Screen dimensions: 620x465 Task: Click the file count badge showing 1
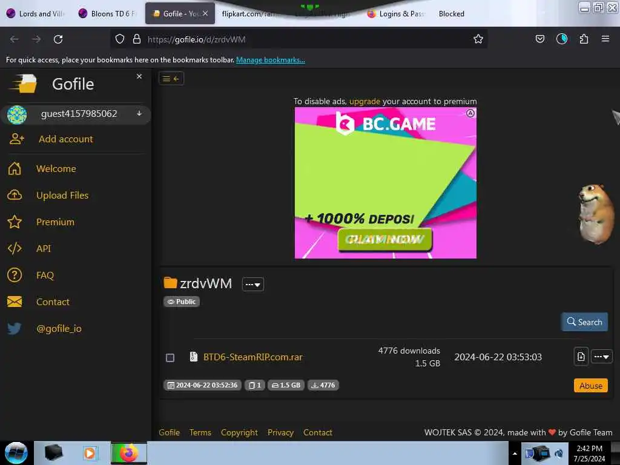pyautogui.click(x=255, y=385)
